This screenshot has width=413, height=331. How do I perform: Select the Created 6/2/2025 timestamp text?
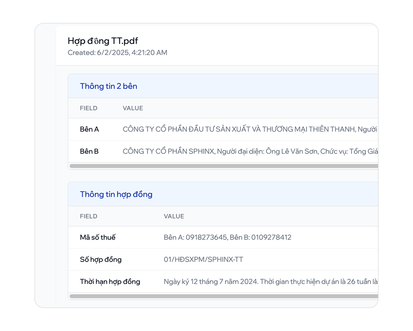coord(117,52)
